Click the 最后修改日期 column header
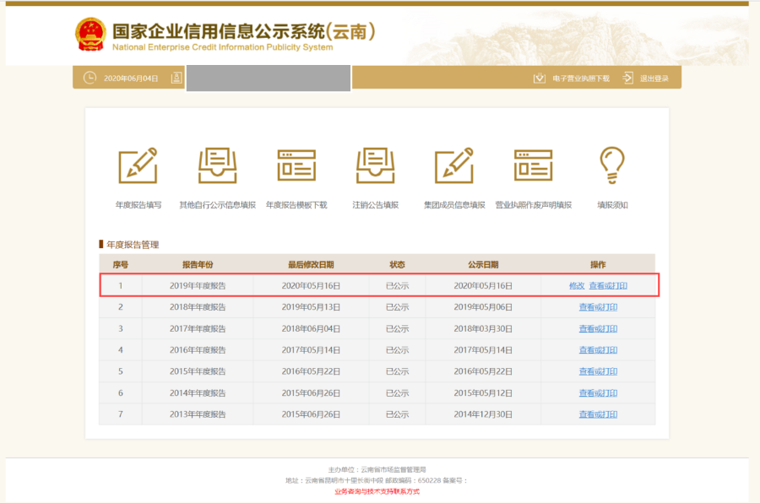 (x=311, y=265)
